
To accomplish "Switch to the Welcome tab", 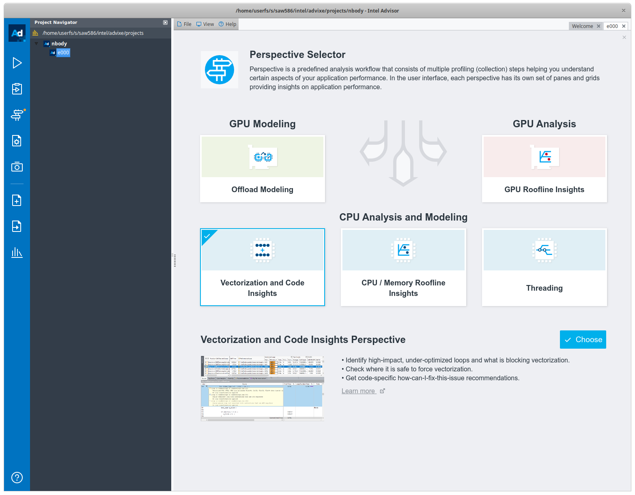I will (x=582, y=26).
